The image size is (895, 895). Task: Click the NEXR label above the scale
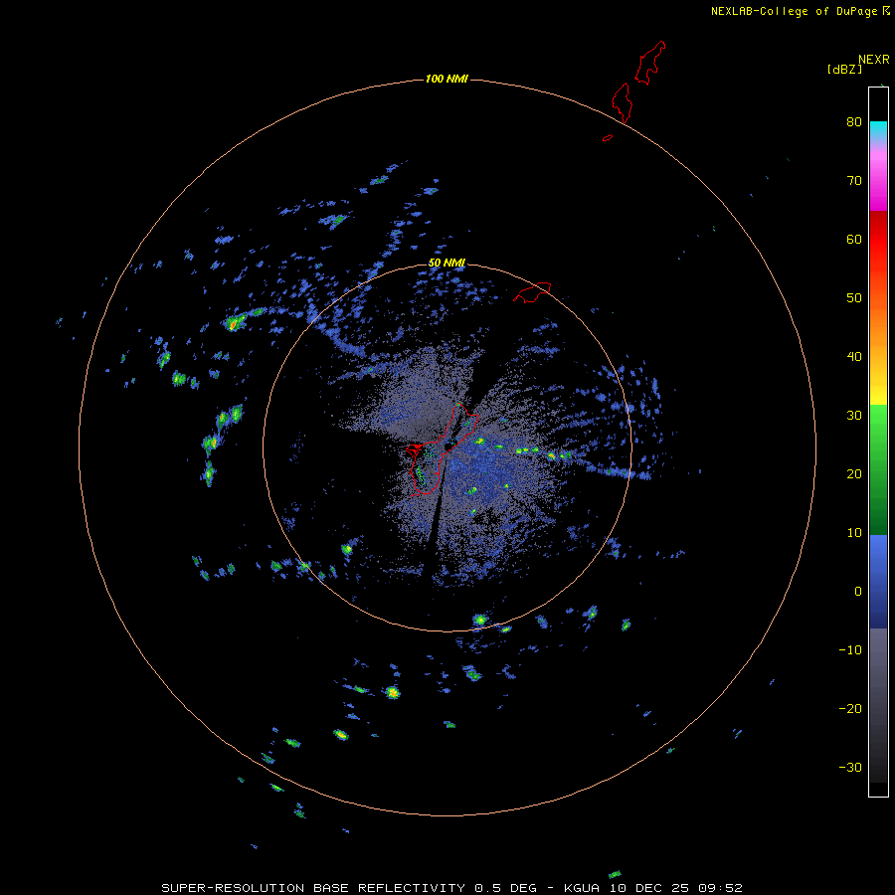coord(874,60)
